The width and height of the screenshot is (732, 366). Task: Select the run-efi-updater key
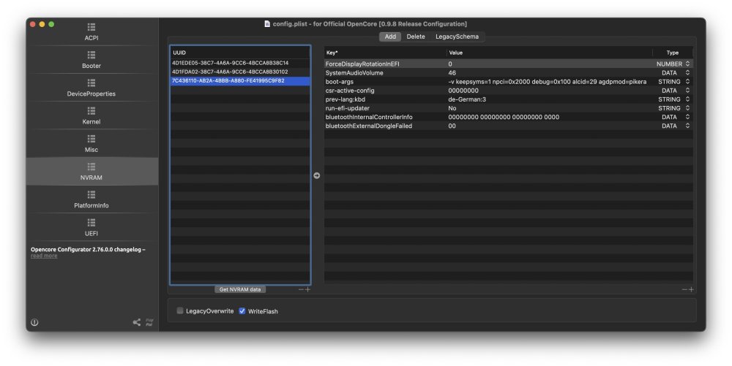(x=347, y=108)
